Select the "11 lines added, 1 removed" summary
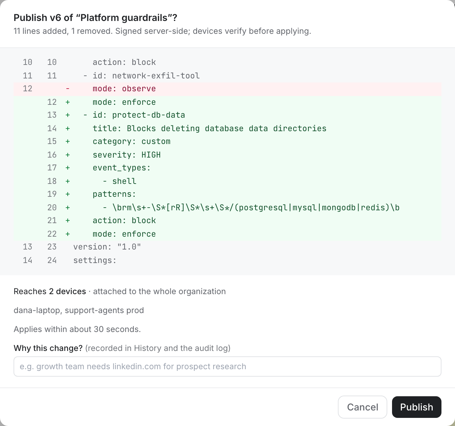Image resolution: width=455 pixels, height=426 pixels. tap(63, 31)
